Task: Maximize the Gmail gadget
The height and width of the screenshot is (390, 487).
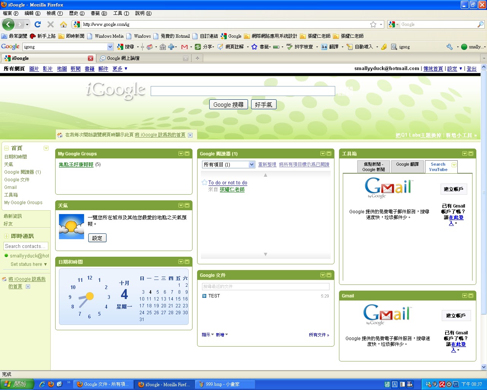Action: click(471, 296)
